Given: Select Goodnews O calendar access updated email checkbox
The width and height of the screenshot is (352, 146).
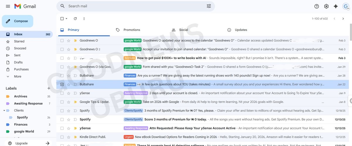Looking at the screenshot, I should coord(62,41).
